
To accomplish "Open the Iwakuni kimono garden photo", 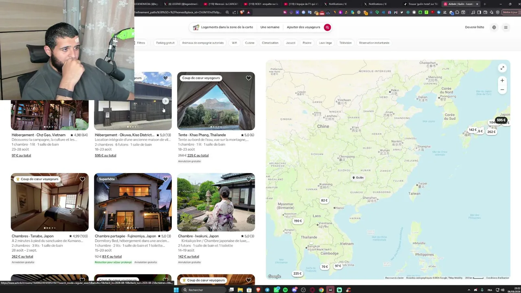I will (x=216, y=202).
